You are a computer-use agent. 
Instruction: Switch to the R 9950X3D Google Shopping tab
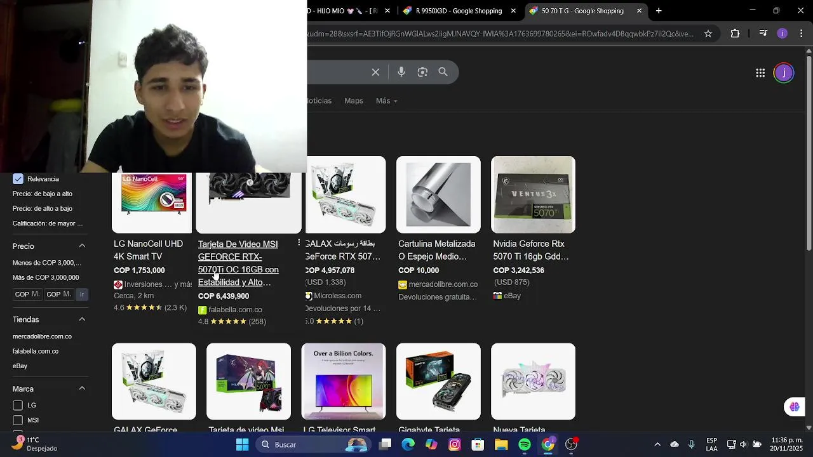[459, 11]
